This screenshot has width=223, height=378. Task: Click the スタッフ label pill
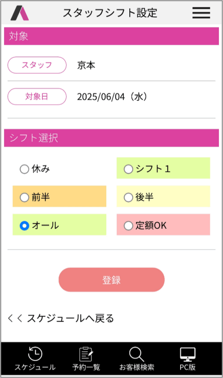(37, 65)
